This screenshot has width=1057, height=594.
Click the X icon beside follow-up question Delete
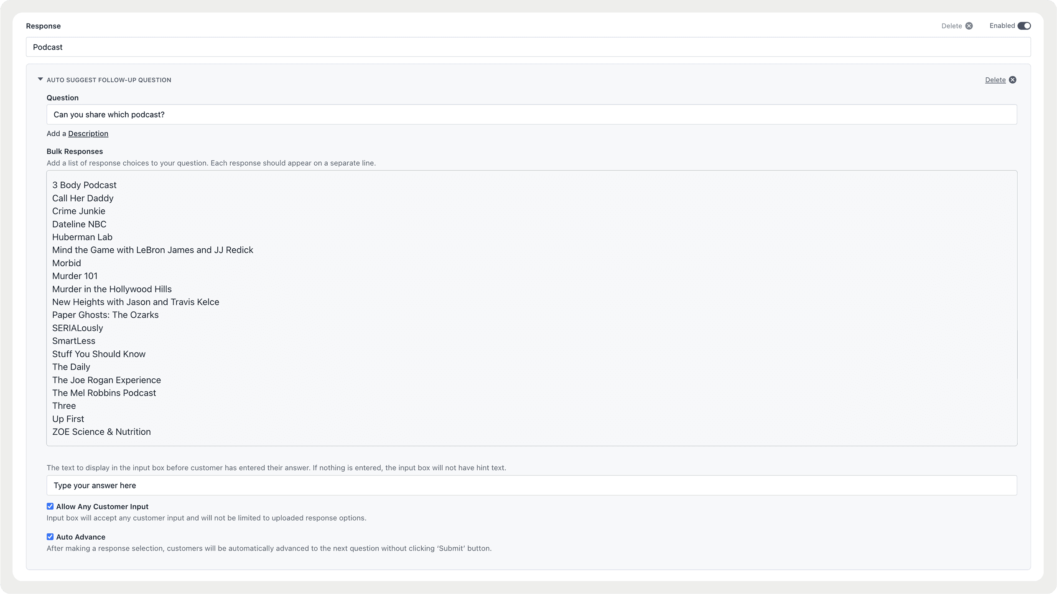point(1012,80)
